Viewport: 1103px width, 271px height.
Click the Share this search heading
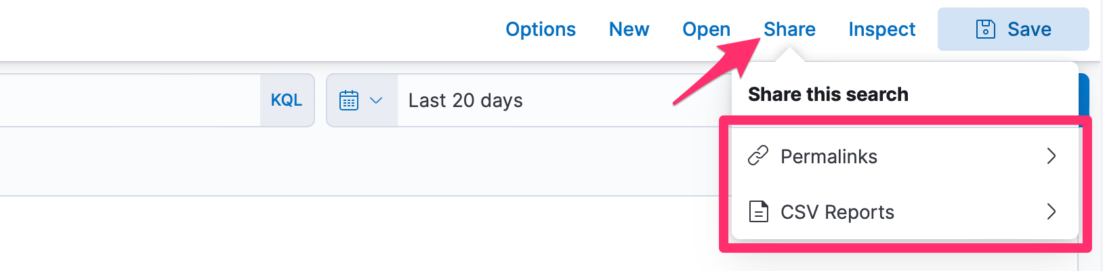[x=828, y=94]
